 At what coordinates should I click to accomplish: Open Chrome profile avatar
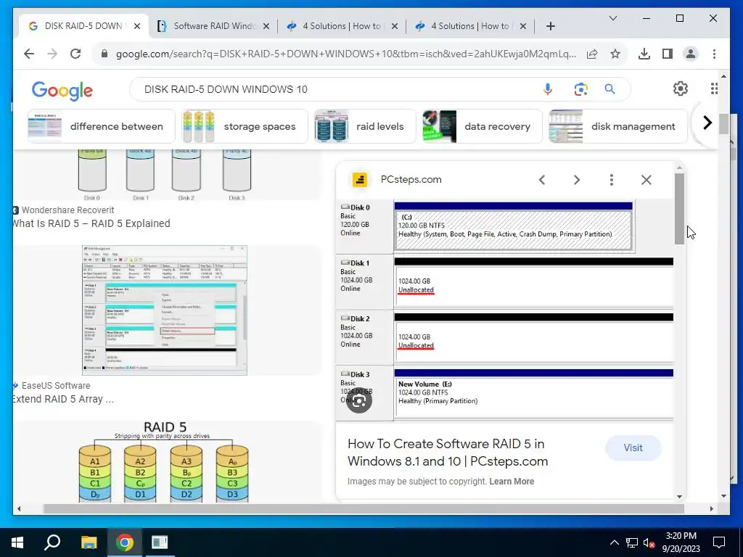click(x=691, y=54)
